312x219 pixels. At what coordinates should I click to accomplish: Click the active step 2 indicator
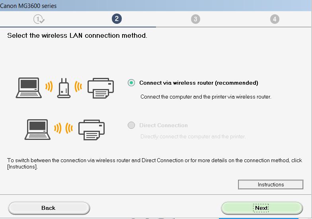(x=117, y=19)
